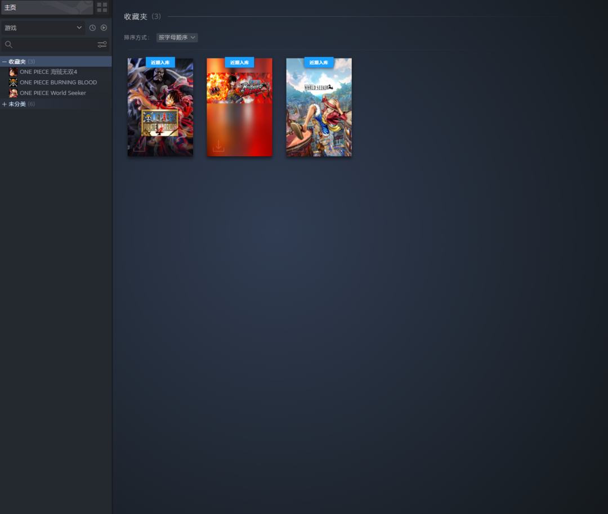Viewport: 608px width, 514px height.
Task: Toggle the ready-to-play filter icon
Action: pyautogui.click(x=104, y=28)
